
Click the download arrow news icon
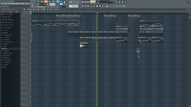[107, 6]
